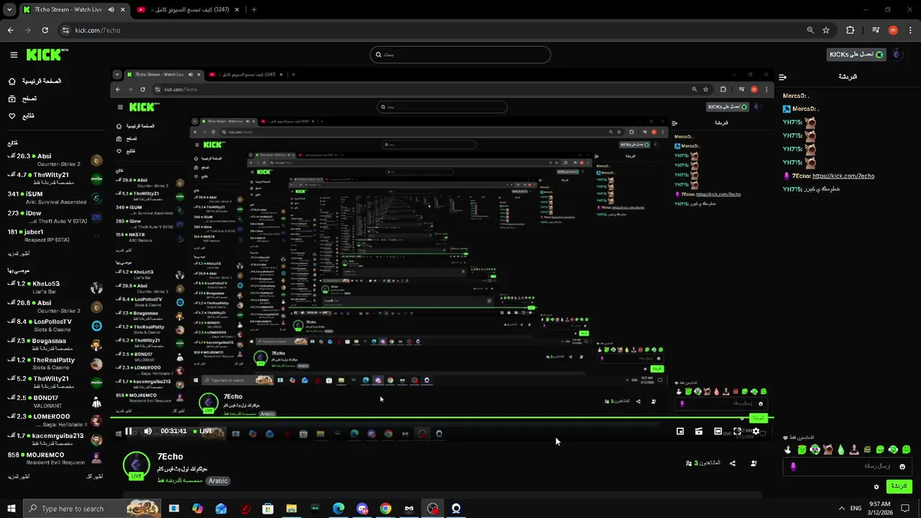Switch the player to theater mode
Image resolution: width=921 pixels, height=518 pixels.
718,432
